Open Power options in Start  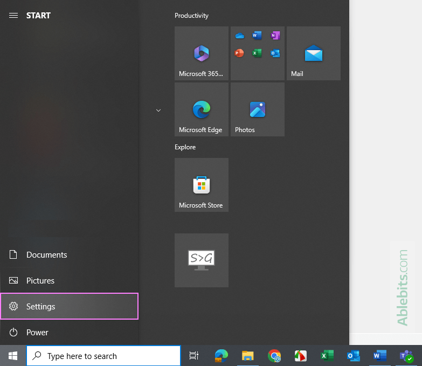pos(69,332)
